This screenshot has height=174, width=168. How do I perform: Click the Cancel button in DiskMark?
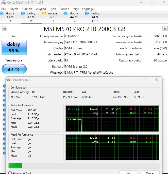pos(150,172)
